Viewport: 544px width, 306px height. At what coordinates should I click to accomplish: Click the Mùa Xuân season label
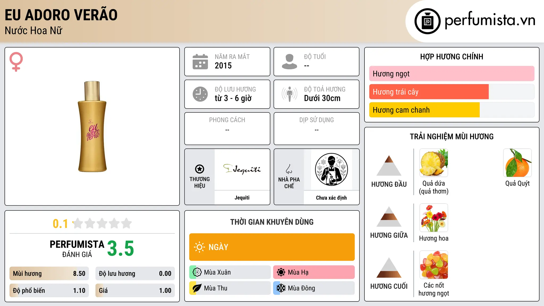(x=217, y=272)
